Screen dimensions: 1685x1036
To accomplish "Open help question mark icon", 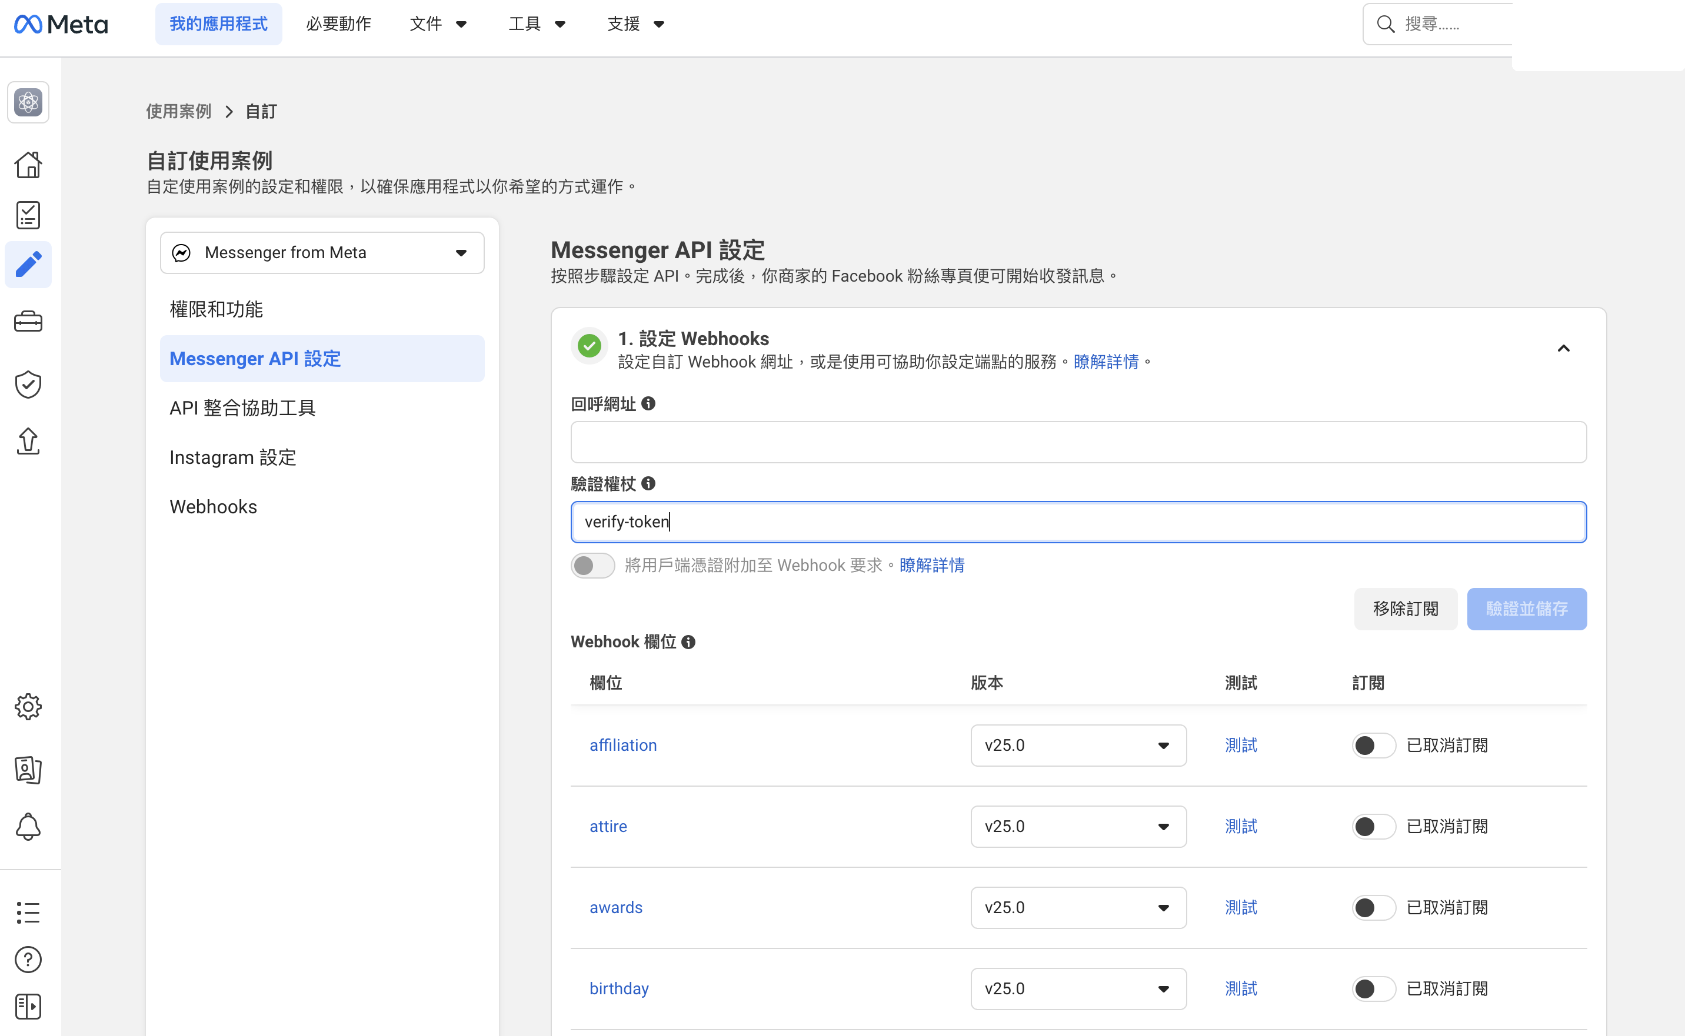I will click(28, 959).
